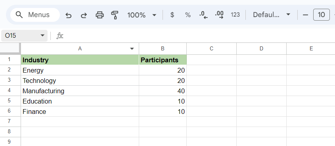The height and width of the screenshot is (146, 335).
Task: Format as percent icon
Action: tap(188, 15)
